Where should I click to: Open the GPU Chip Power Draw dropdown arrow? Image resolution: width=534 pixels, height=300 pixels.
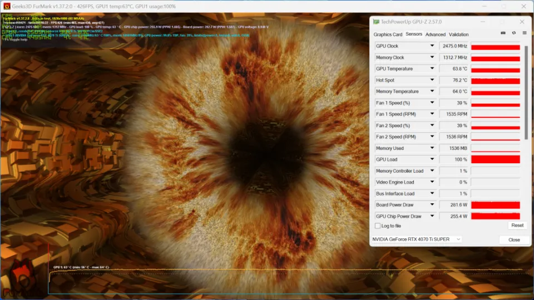point(432,216)
